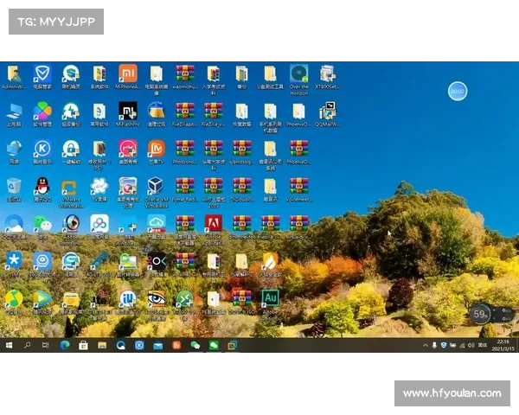
Task: Open the Tianyi Cloud (天翼云盘) icon
Action: coord(157,224)
